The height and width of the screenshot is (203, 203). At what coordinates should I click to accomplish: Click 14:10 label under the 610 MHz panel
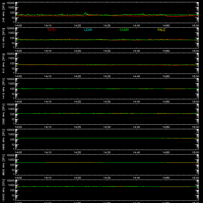[48, 76]
